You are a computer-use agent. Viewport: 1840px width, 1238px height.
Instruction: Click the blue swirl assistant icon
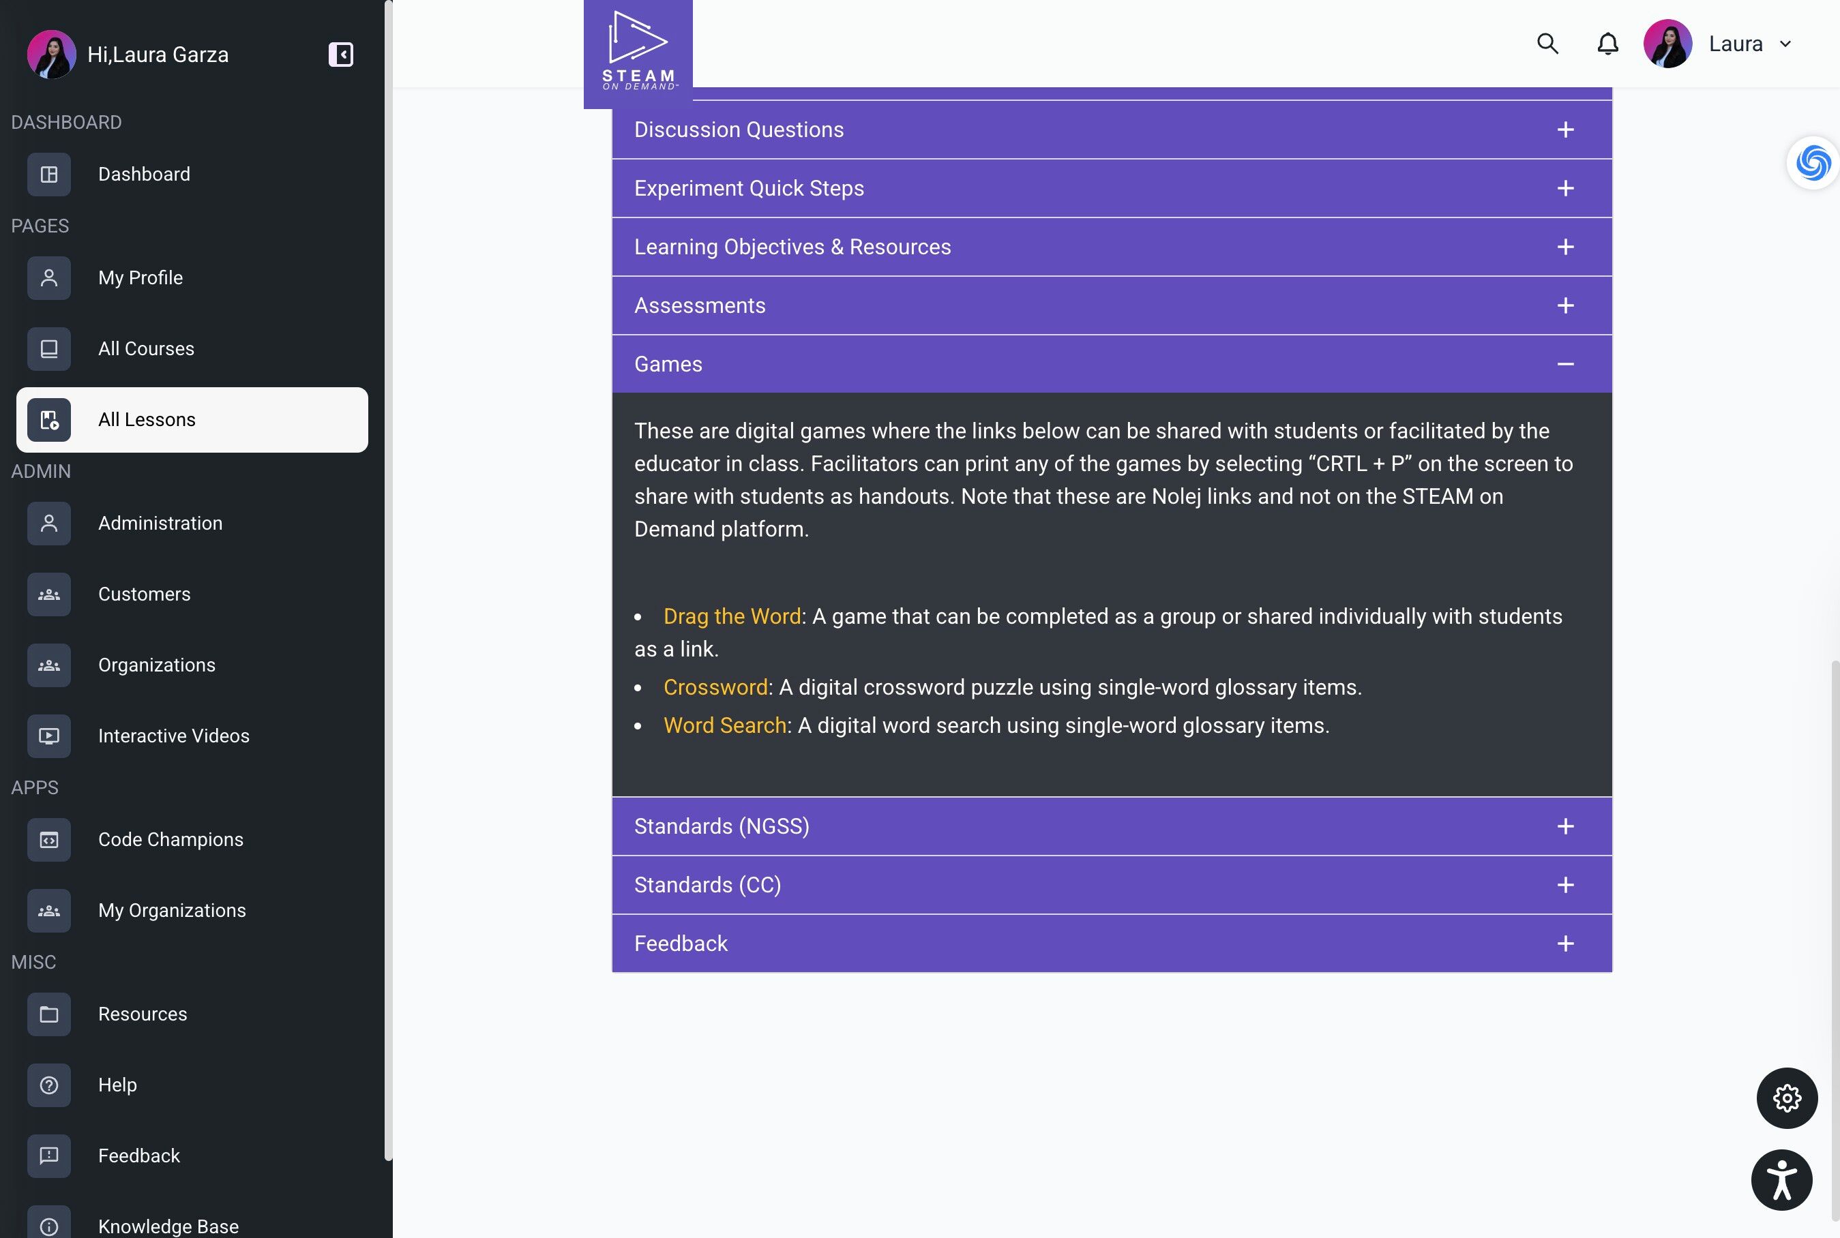1812,163
